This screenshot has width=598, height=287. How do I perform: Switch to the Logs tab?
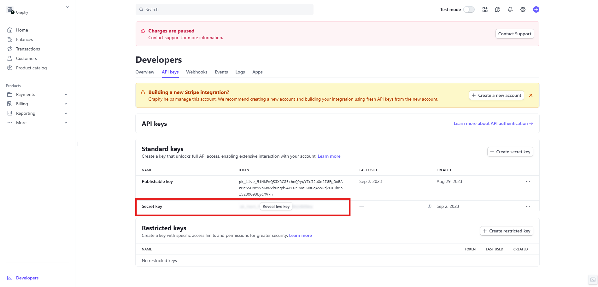240,72
